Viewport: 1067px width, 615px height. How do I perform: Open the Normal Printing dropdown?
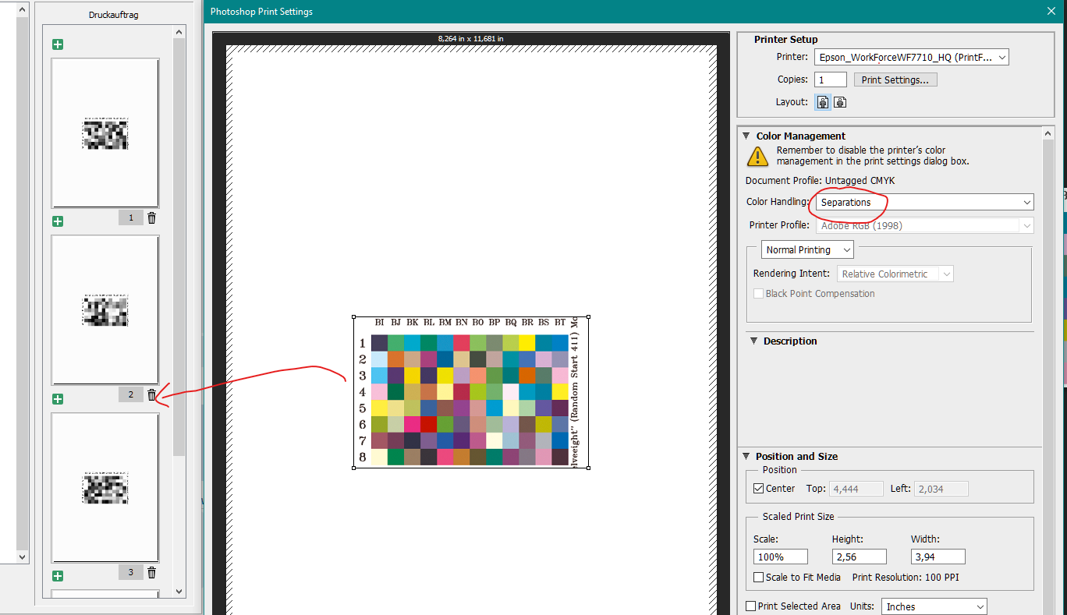[x=806, y=250]
